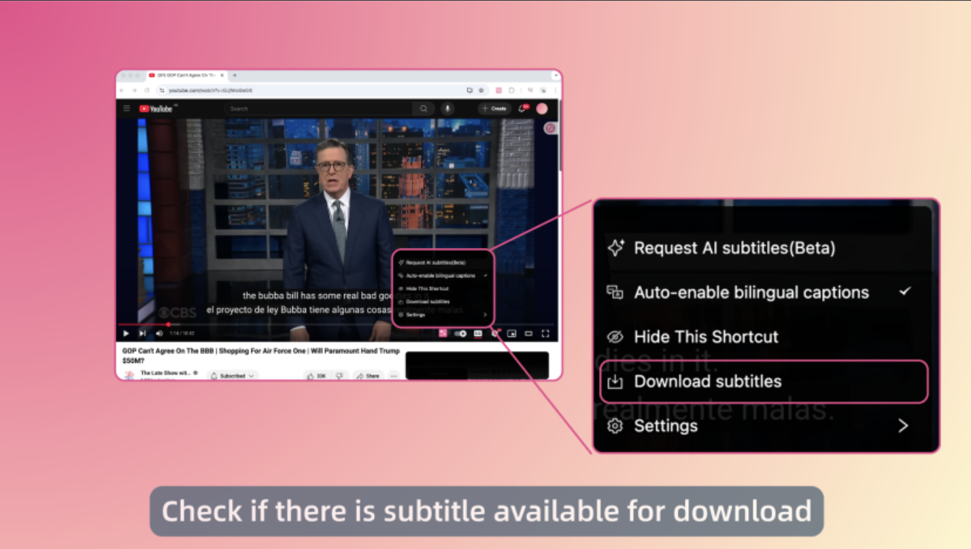The width and height of the screenshot is (971, 549).
Task: Mute the video volume speaker icon
Action: click(x=159, y=334)
